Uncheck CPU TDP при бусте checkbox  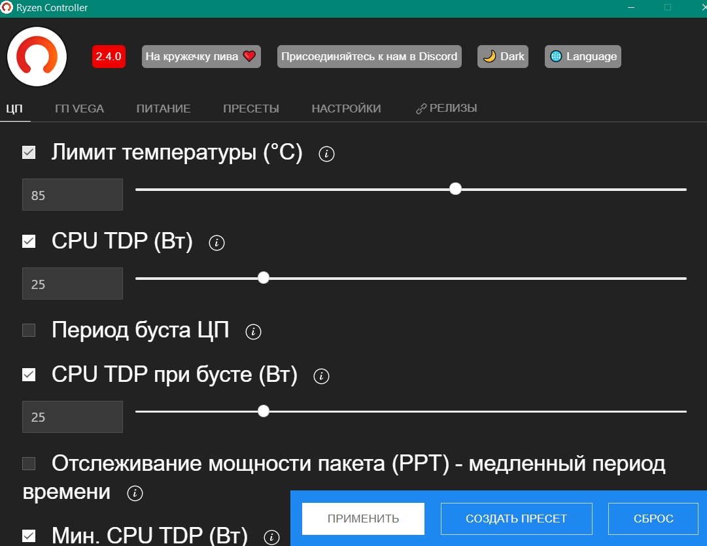click(x=29, y=374)
